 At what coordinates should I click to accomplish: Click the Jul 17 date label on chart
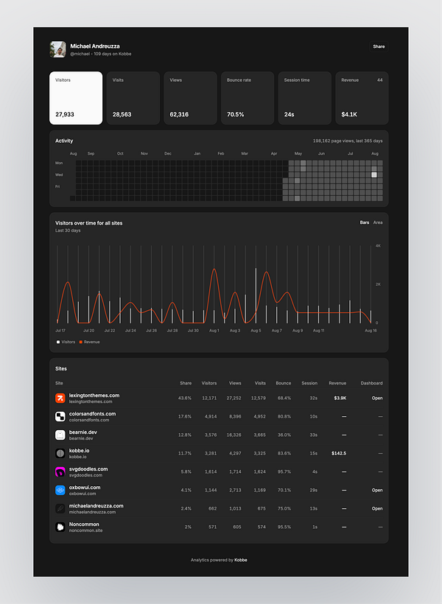coord(60,331)
